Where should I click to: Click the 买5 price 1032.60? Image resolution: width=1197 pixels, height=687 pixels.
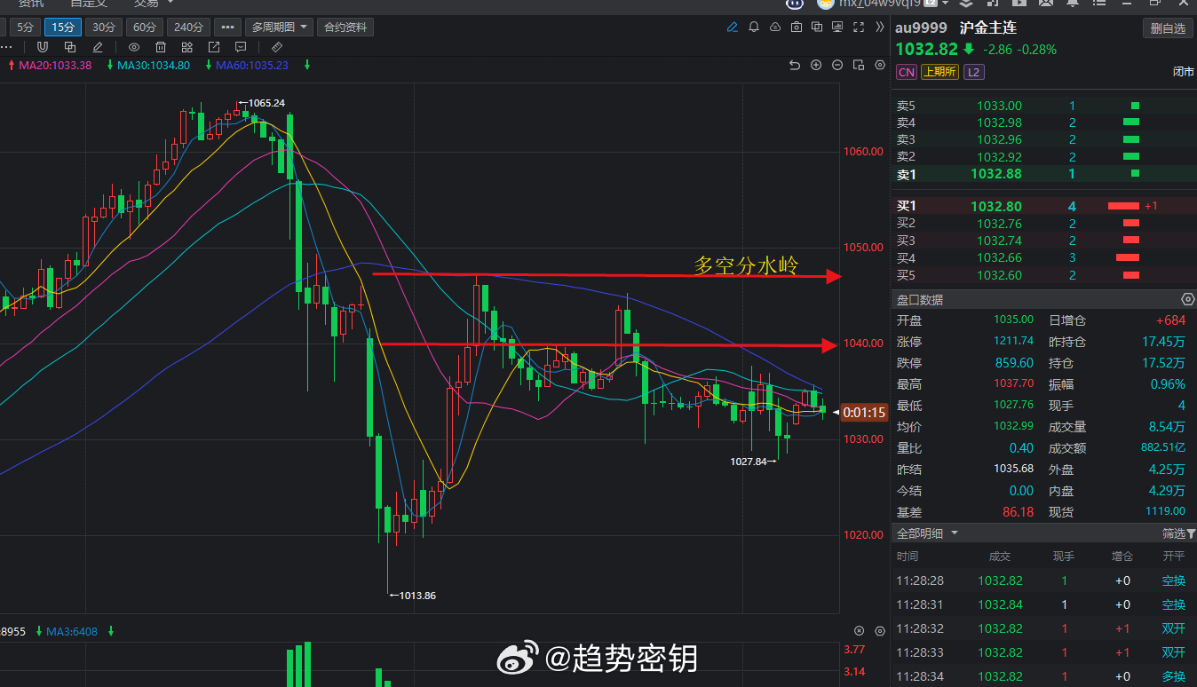click(x=999, y=275)
